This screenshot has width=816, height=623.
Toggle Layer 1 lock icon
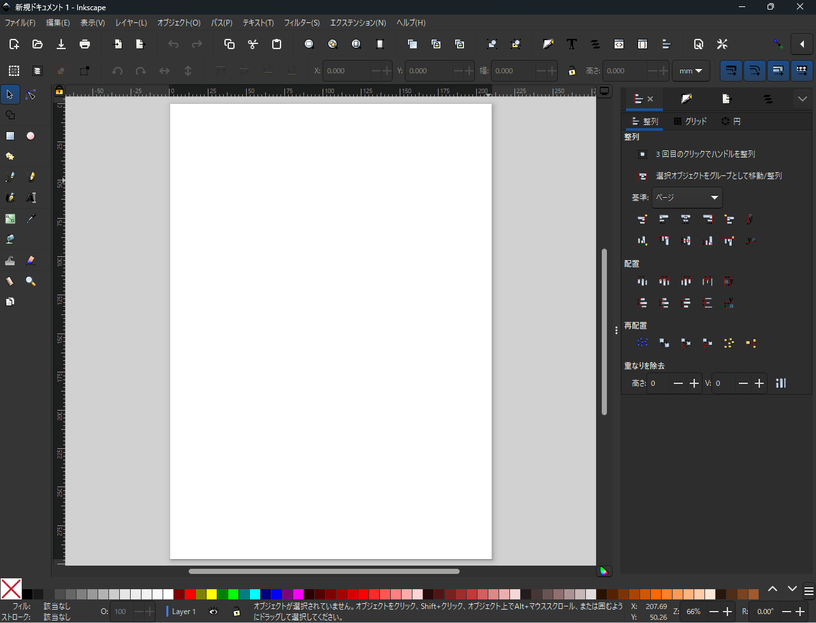(x=237, y=612)
